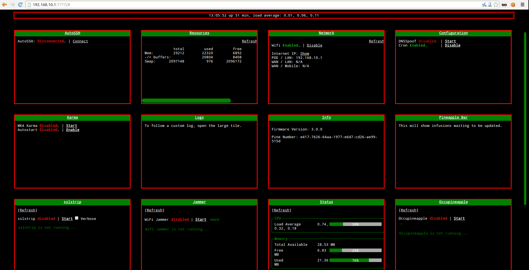Click the 'POE / LAN: 192.168.10.1' line
The width and height of the screenshot is (529, 270).
click(x=297, y=58)
